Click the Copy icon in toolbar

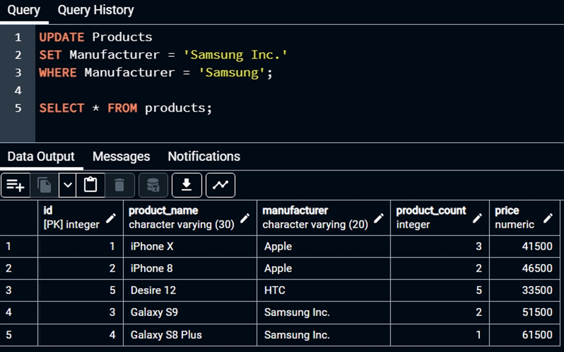pos(44,185)
